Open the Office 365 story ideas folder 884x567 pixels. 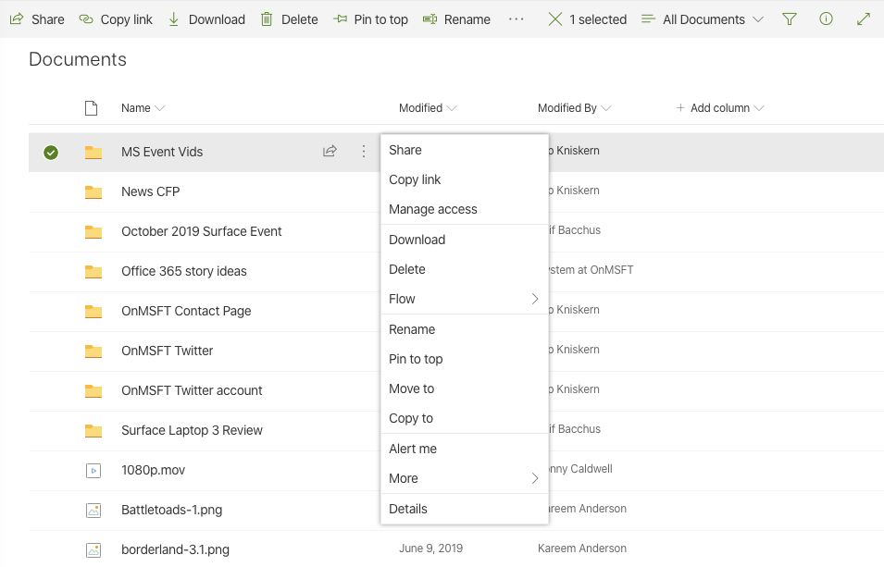pos(184,271)
